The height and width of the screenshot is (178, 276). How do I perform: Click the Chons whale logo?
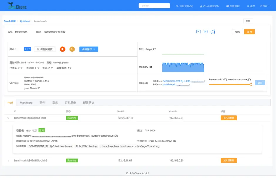click(17, 6)
